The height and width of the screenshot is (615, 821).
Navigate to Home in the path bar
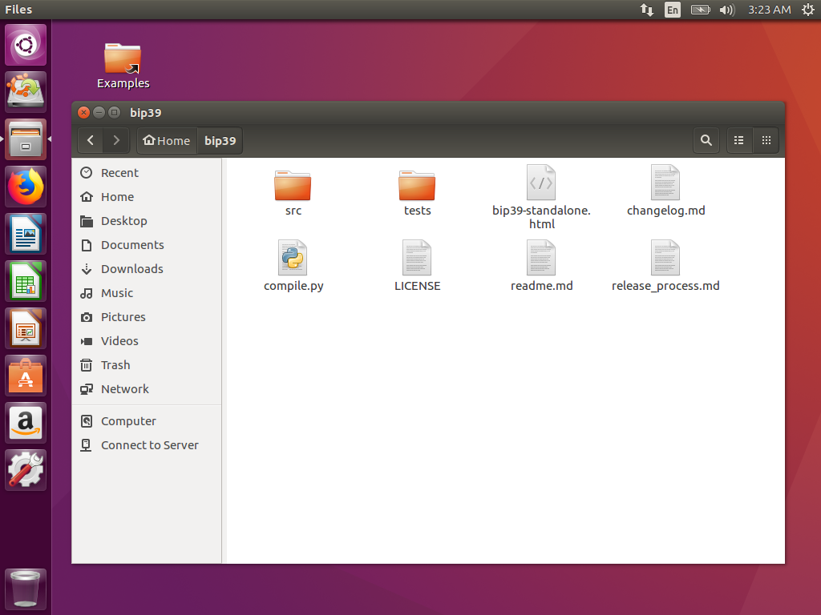tap(167, 140)
